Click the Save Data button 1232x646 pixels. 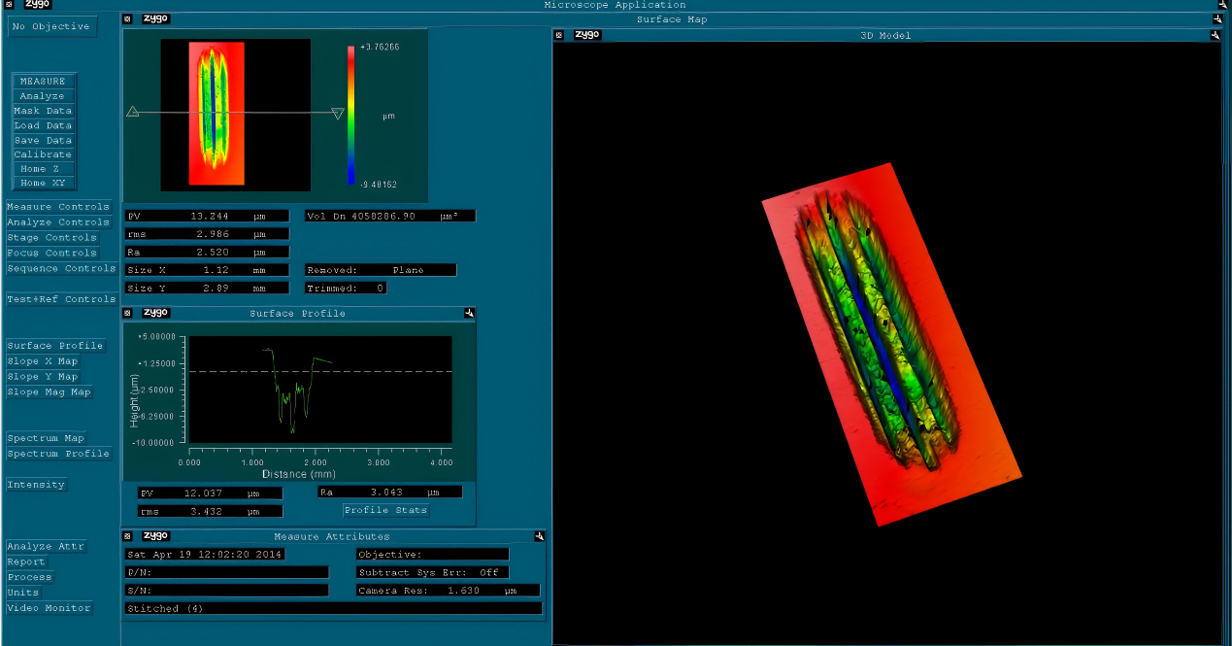coord(44,140)
